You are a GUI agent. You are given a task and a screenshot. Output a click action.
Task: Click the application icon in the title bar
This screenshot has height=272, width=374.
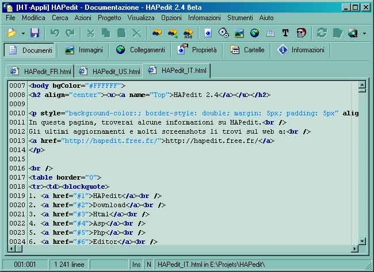coord(9,7)
